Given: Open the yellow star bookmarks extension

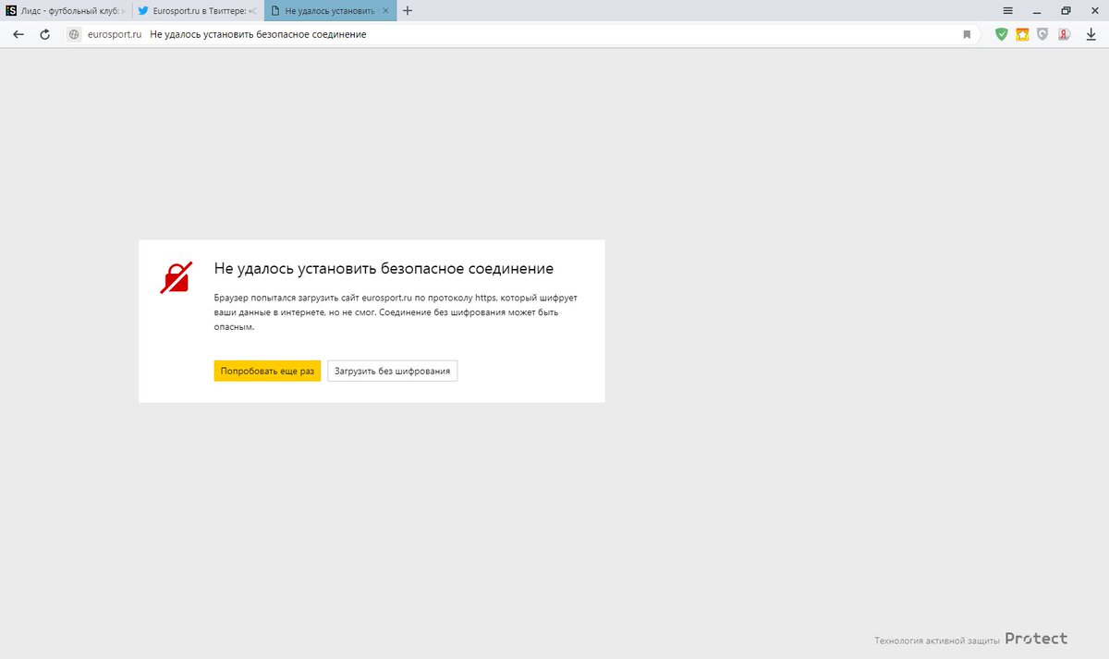Looking at the screenshot, I should click(1022, 34).
